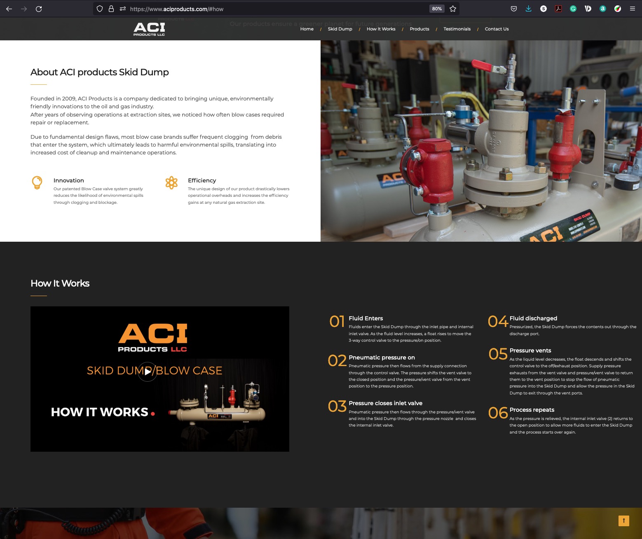Open the white S circle extension

544,9
